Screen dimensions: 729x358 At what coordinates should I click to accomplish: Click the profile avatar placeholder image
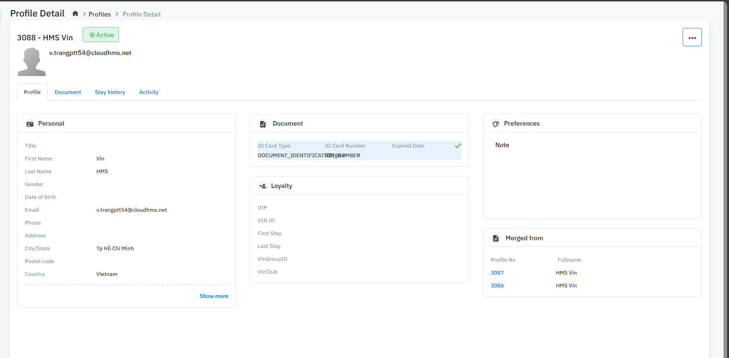32,62
